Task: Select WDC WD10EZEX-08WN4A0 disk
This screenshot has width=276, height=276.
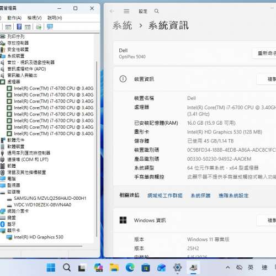Action: (x=43, y=205)
